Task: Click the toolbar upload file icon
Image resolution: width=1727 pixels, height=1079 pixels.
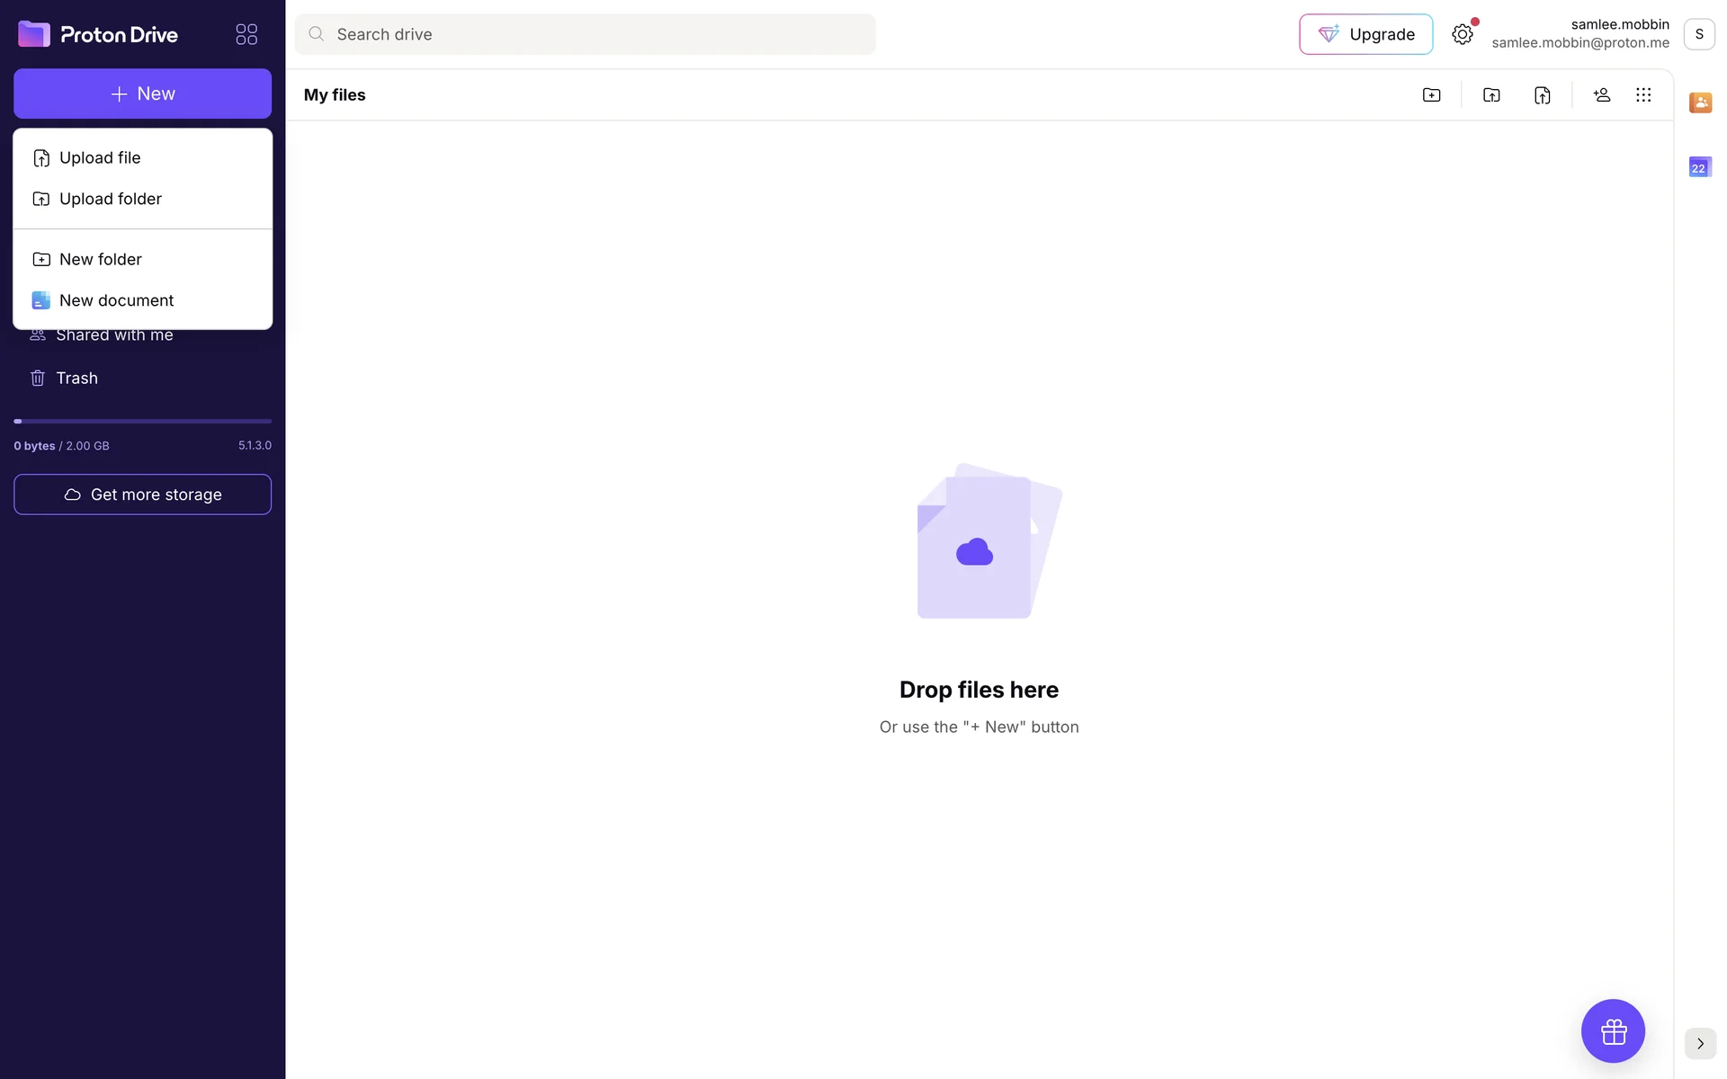Action: click(x=1542, y=95)
